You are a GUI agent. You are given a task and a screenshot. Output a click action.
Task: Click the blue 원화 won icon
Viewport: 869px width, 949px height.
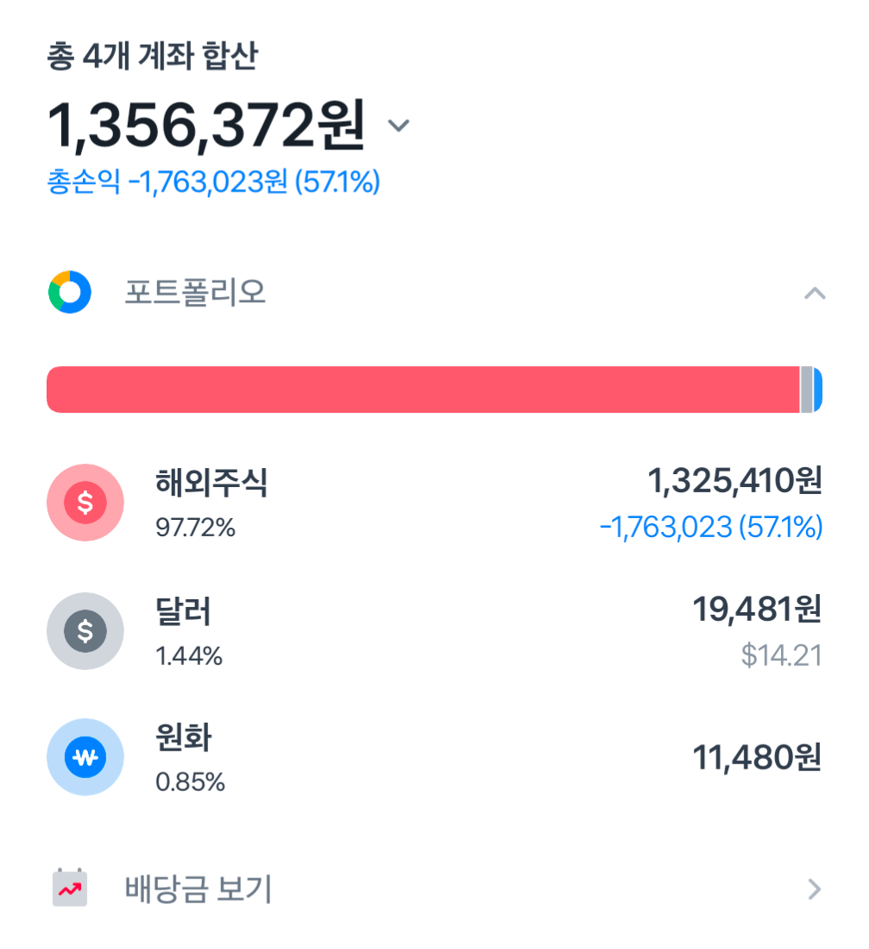click(x=85, y=757)
